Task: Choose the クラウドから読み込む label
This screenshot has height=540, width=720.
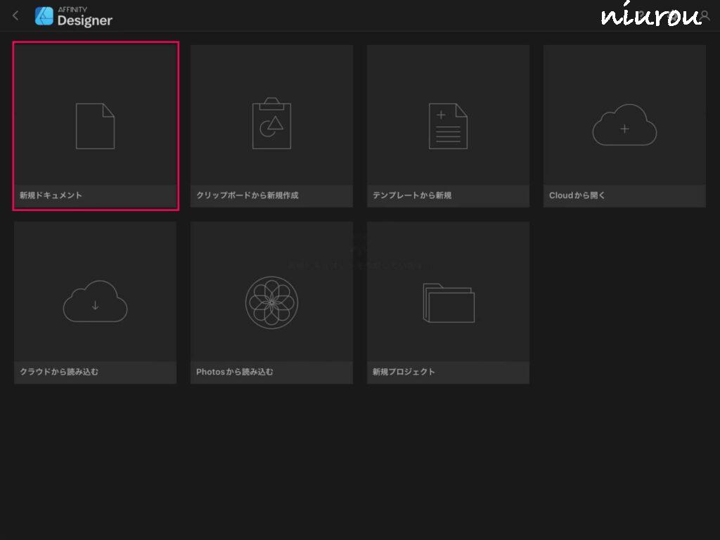Action: point(59,372)
